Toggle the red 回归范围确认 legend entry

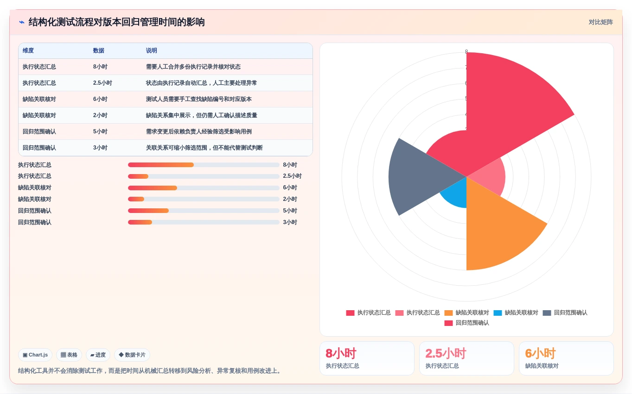tap(466, 323)
